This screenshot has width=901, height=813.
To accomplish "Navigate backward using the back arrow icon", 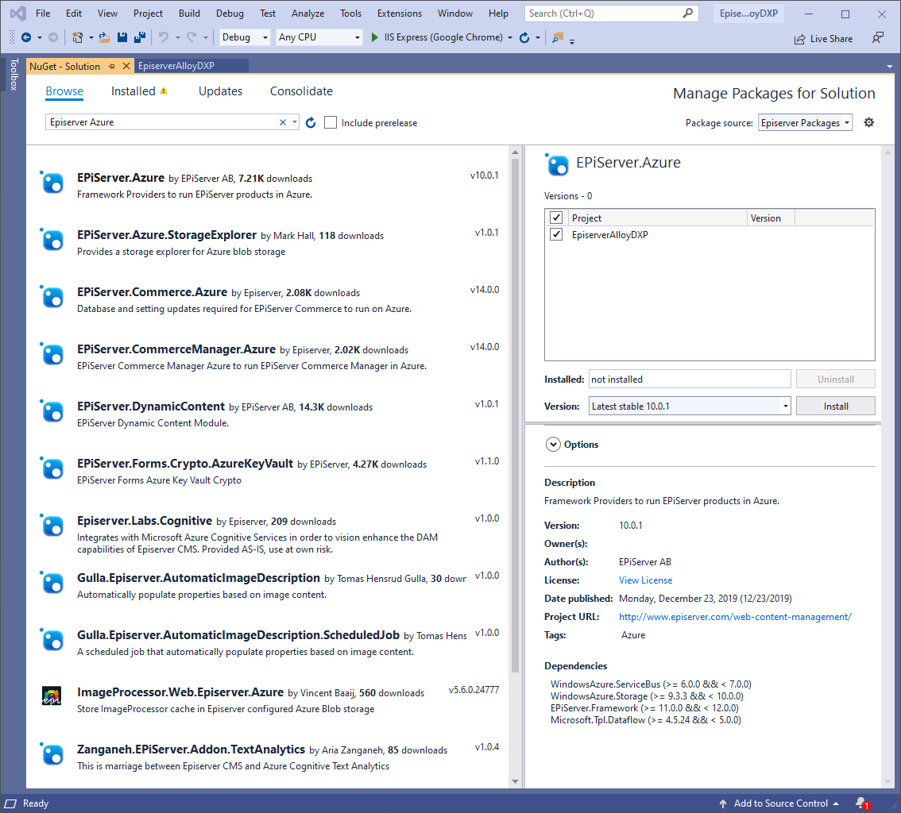I will [26, 37].
